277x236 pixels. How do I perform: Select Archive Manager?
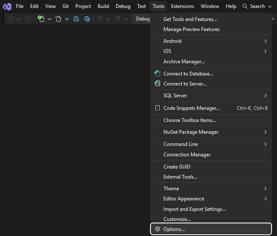pyautogui.click(x=211, y=62)
